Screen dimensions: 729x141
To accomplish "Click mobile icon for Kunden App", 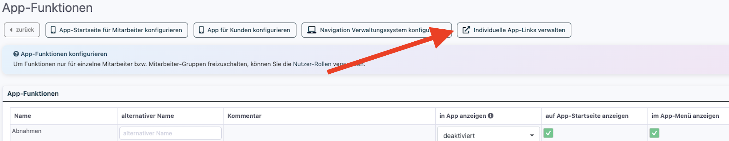I will point(201,30).
